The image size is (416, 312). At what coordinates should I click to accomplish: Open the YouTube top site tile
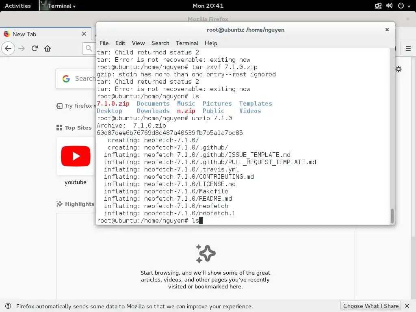[x=76, y=156]
